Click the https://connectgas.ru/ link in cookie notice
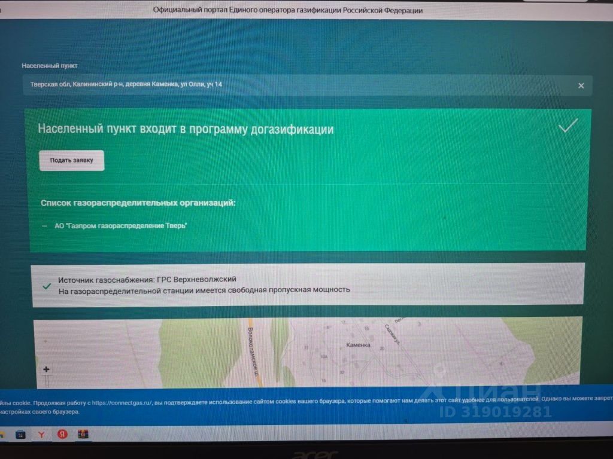The width and height of the screenshot is (613, 459). pos(122,403)
